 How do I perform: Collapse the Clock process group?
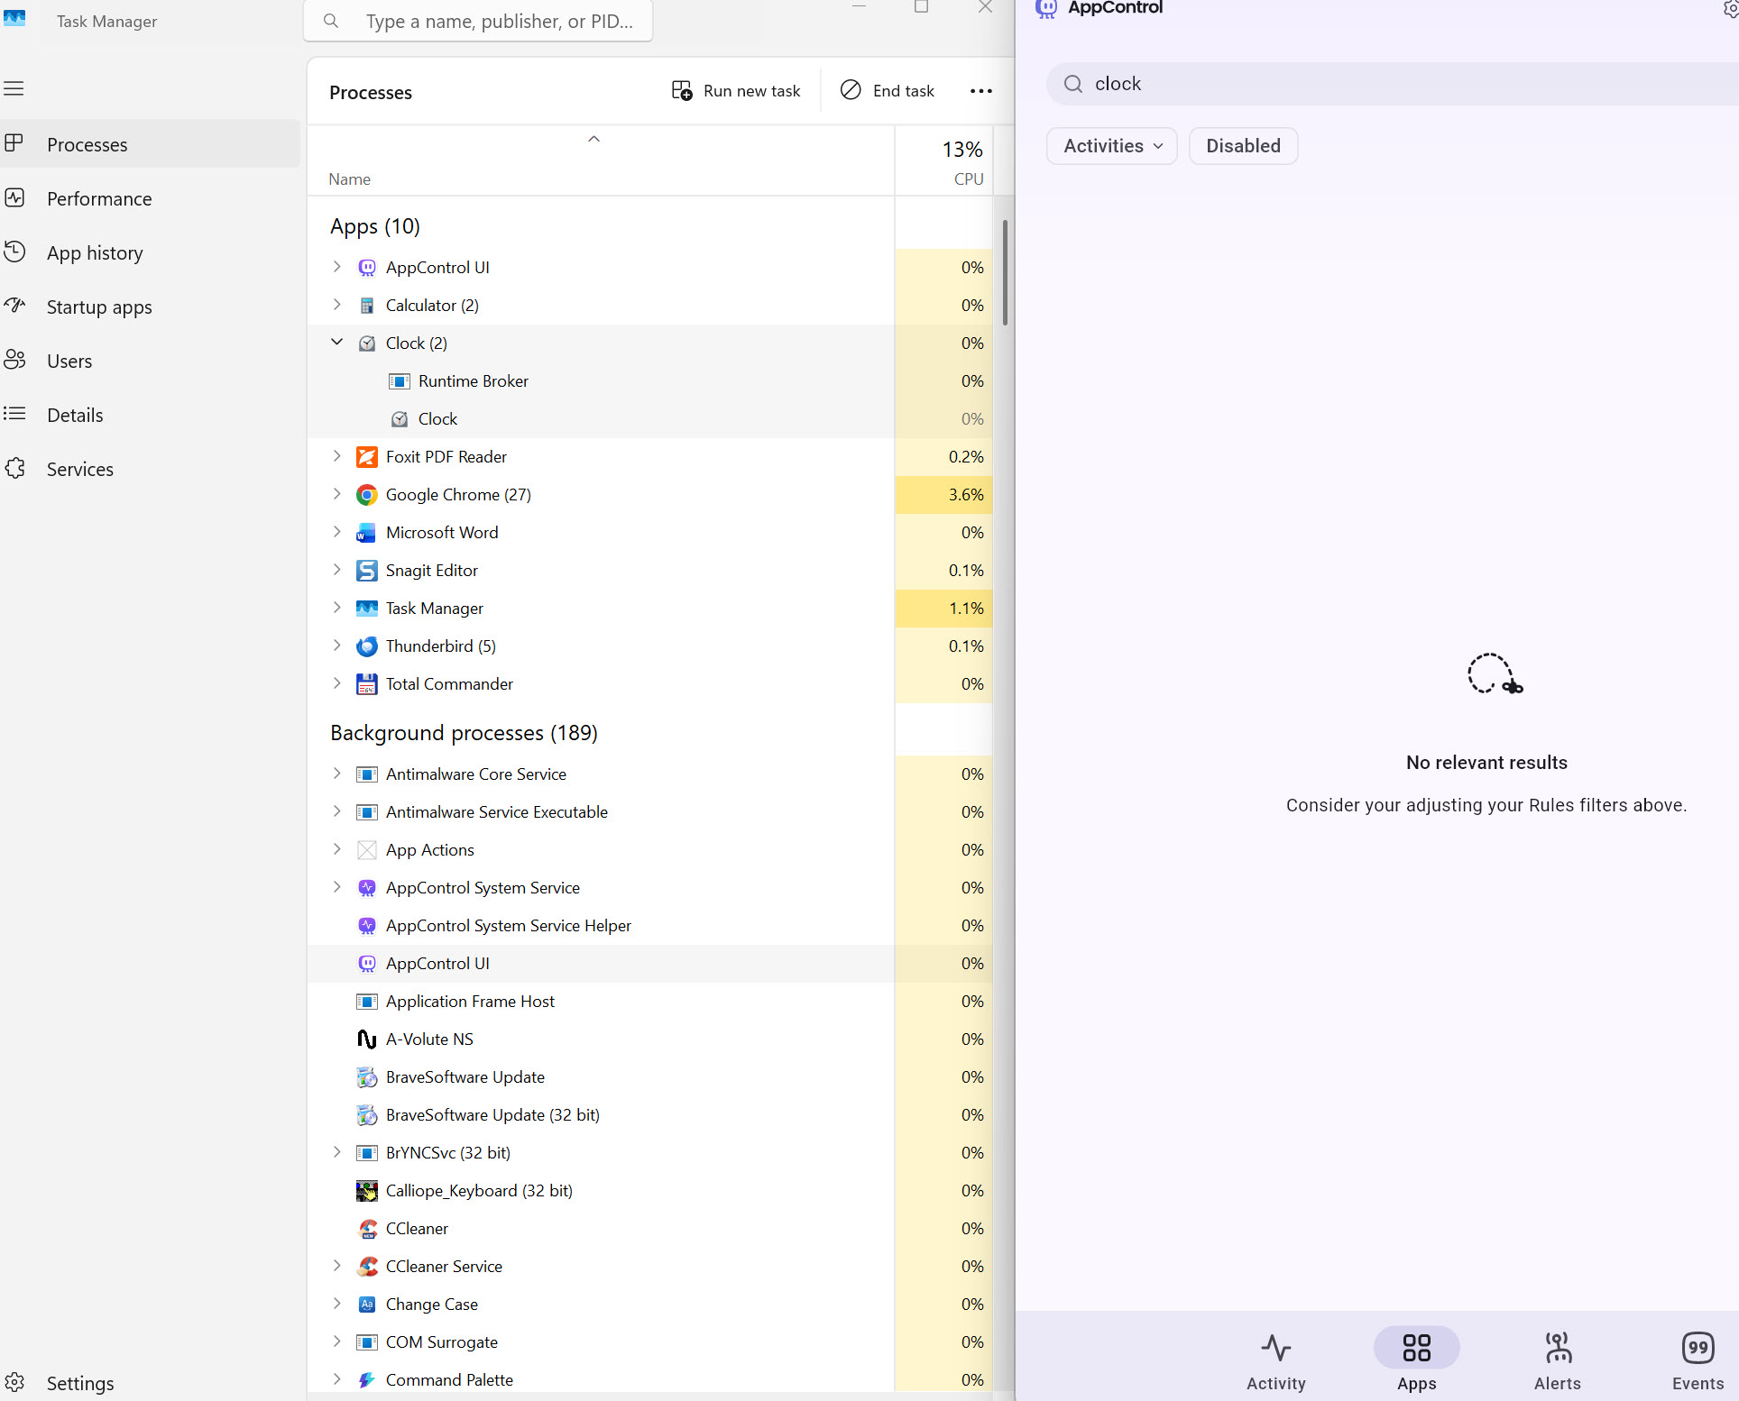tap(337, 343)
